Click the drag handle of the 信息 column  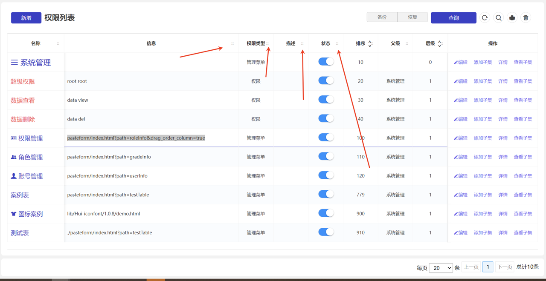[x=232, y=43]
